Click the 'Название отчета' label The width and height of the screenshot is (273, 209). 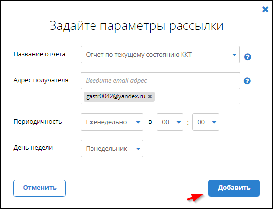(39, 54)
